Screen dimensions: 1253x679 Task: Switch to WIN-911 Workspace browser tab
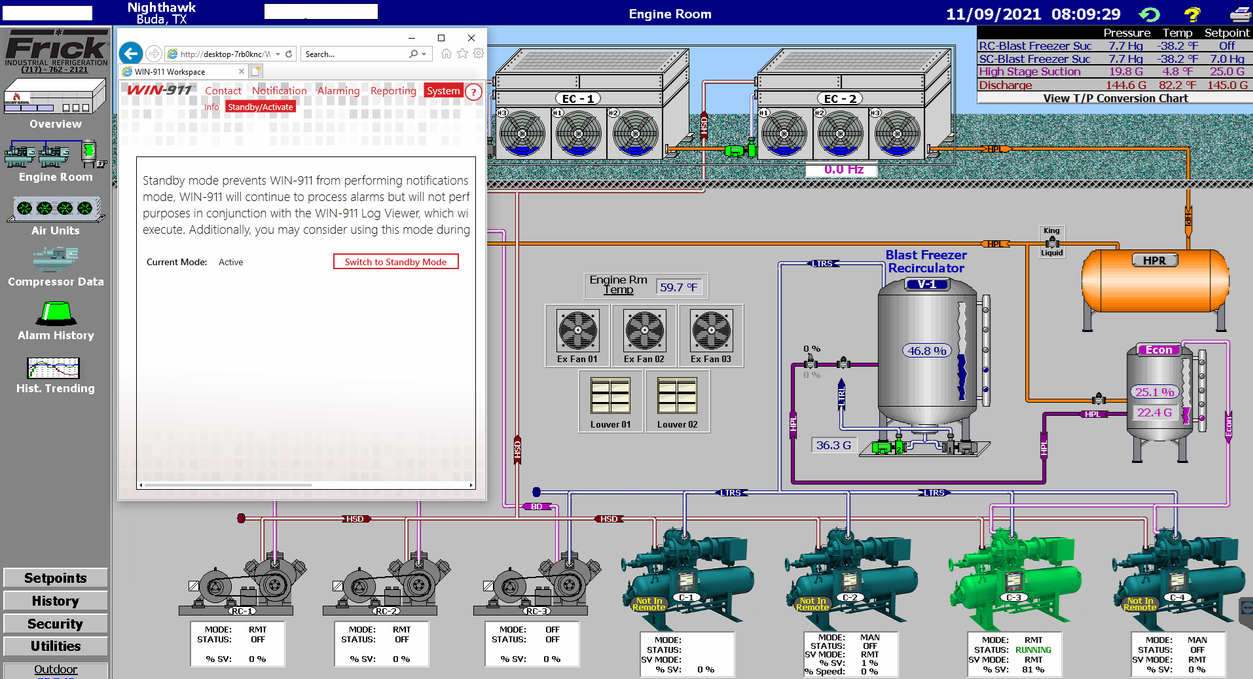coord(183,71)
